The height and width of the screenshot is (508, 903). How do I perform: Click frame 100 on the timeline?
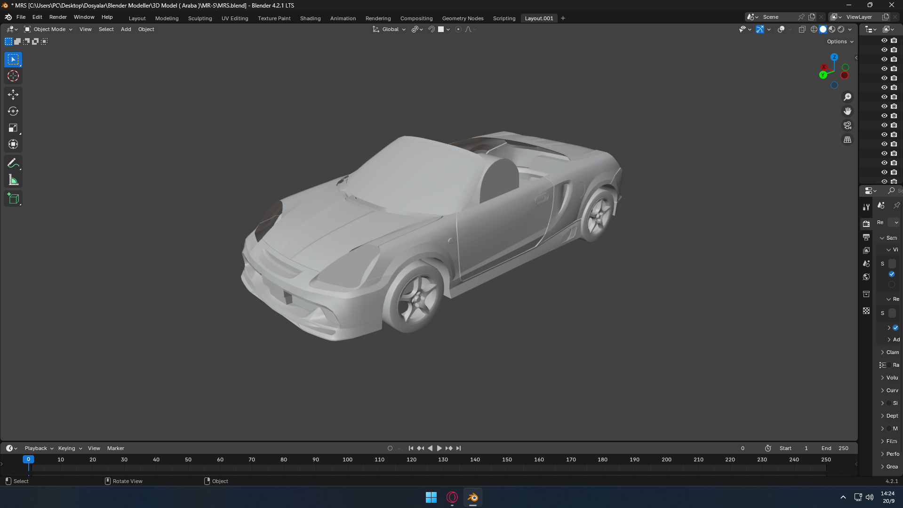pyautogui.click(x=347, y=460)
